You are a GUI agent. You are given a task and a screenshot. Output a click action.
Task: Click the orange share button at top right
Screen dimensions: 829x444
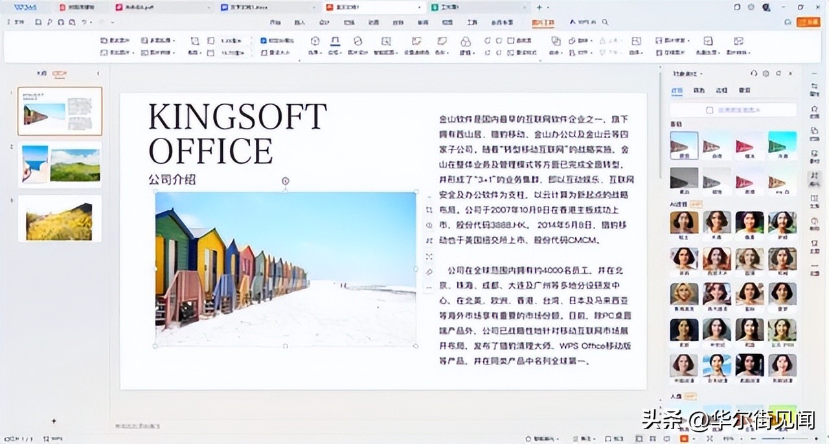[808, 22]
